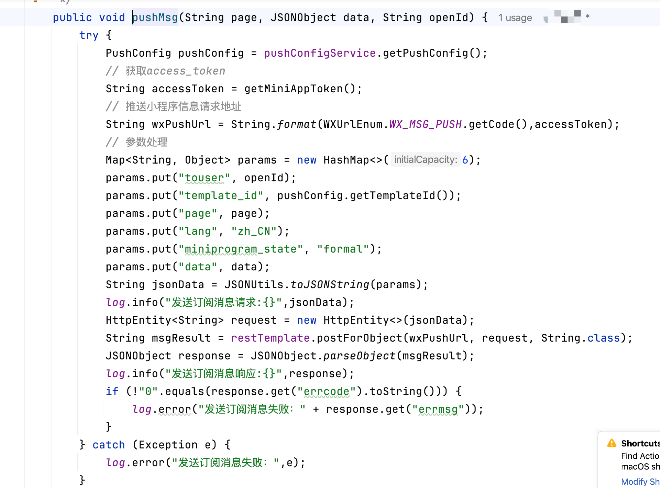The height and width of the screenshot is (488, 660).
Task: Click the lightbulb intention icon in gutter
Action: [36, 2]
